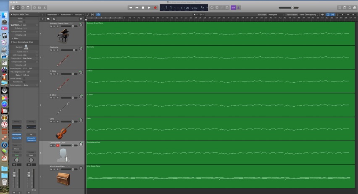Adjust the master volume slider

tap(289, 8)
